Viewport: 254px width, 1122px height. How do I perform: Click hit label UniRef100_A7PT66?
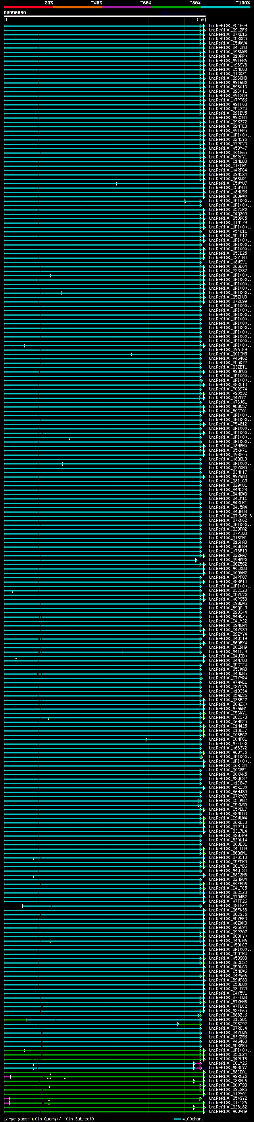227,100
